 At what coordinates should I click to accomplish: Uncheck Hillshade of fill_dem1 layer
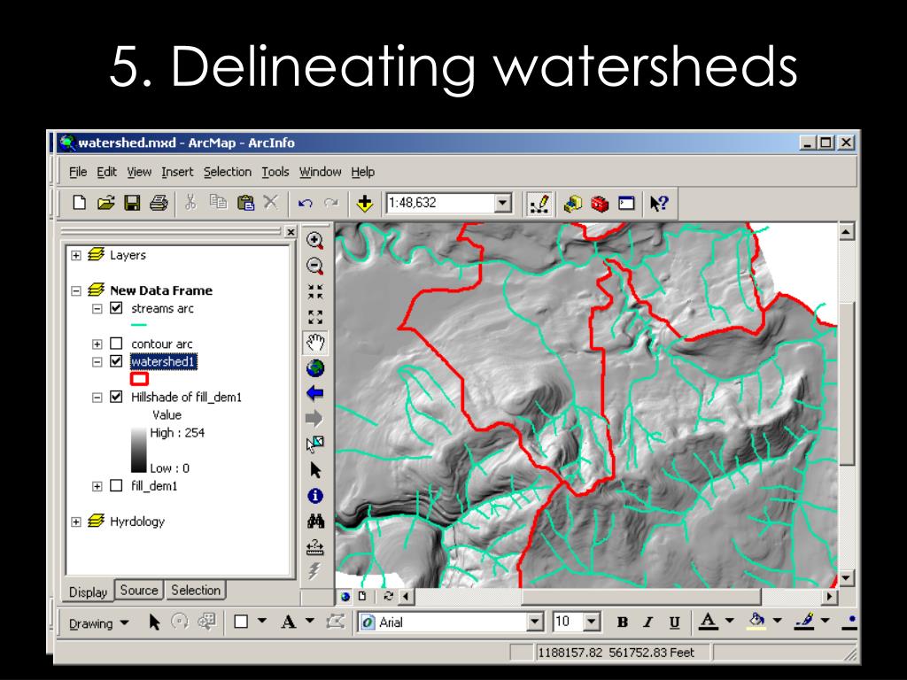[x=116, y=397]
